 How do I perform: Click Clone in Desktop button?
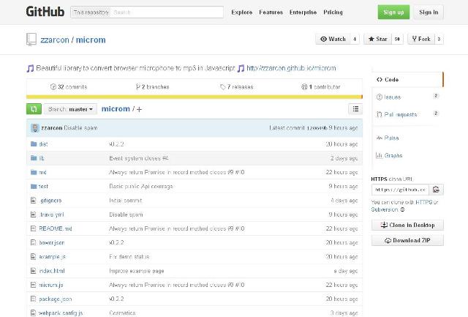click(x=407, y=225)
